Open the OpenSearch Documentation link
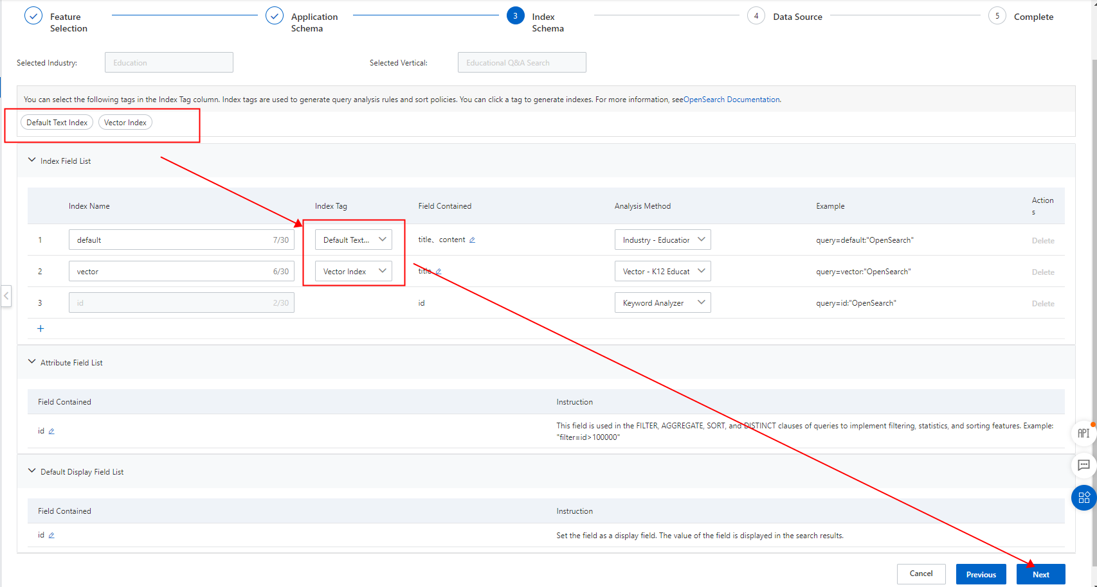The width and height of the screenshot is (1097, 587). point(732,100)
